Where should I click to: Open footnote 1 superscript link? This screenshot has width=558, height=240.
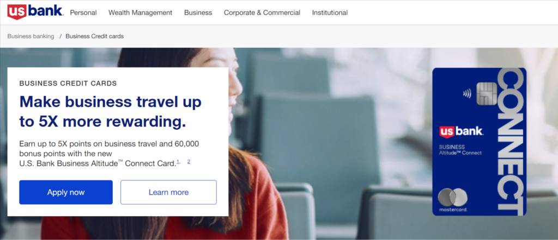pyautogui.click(x=178, y=162)
